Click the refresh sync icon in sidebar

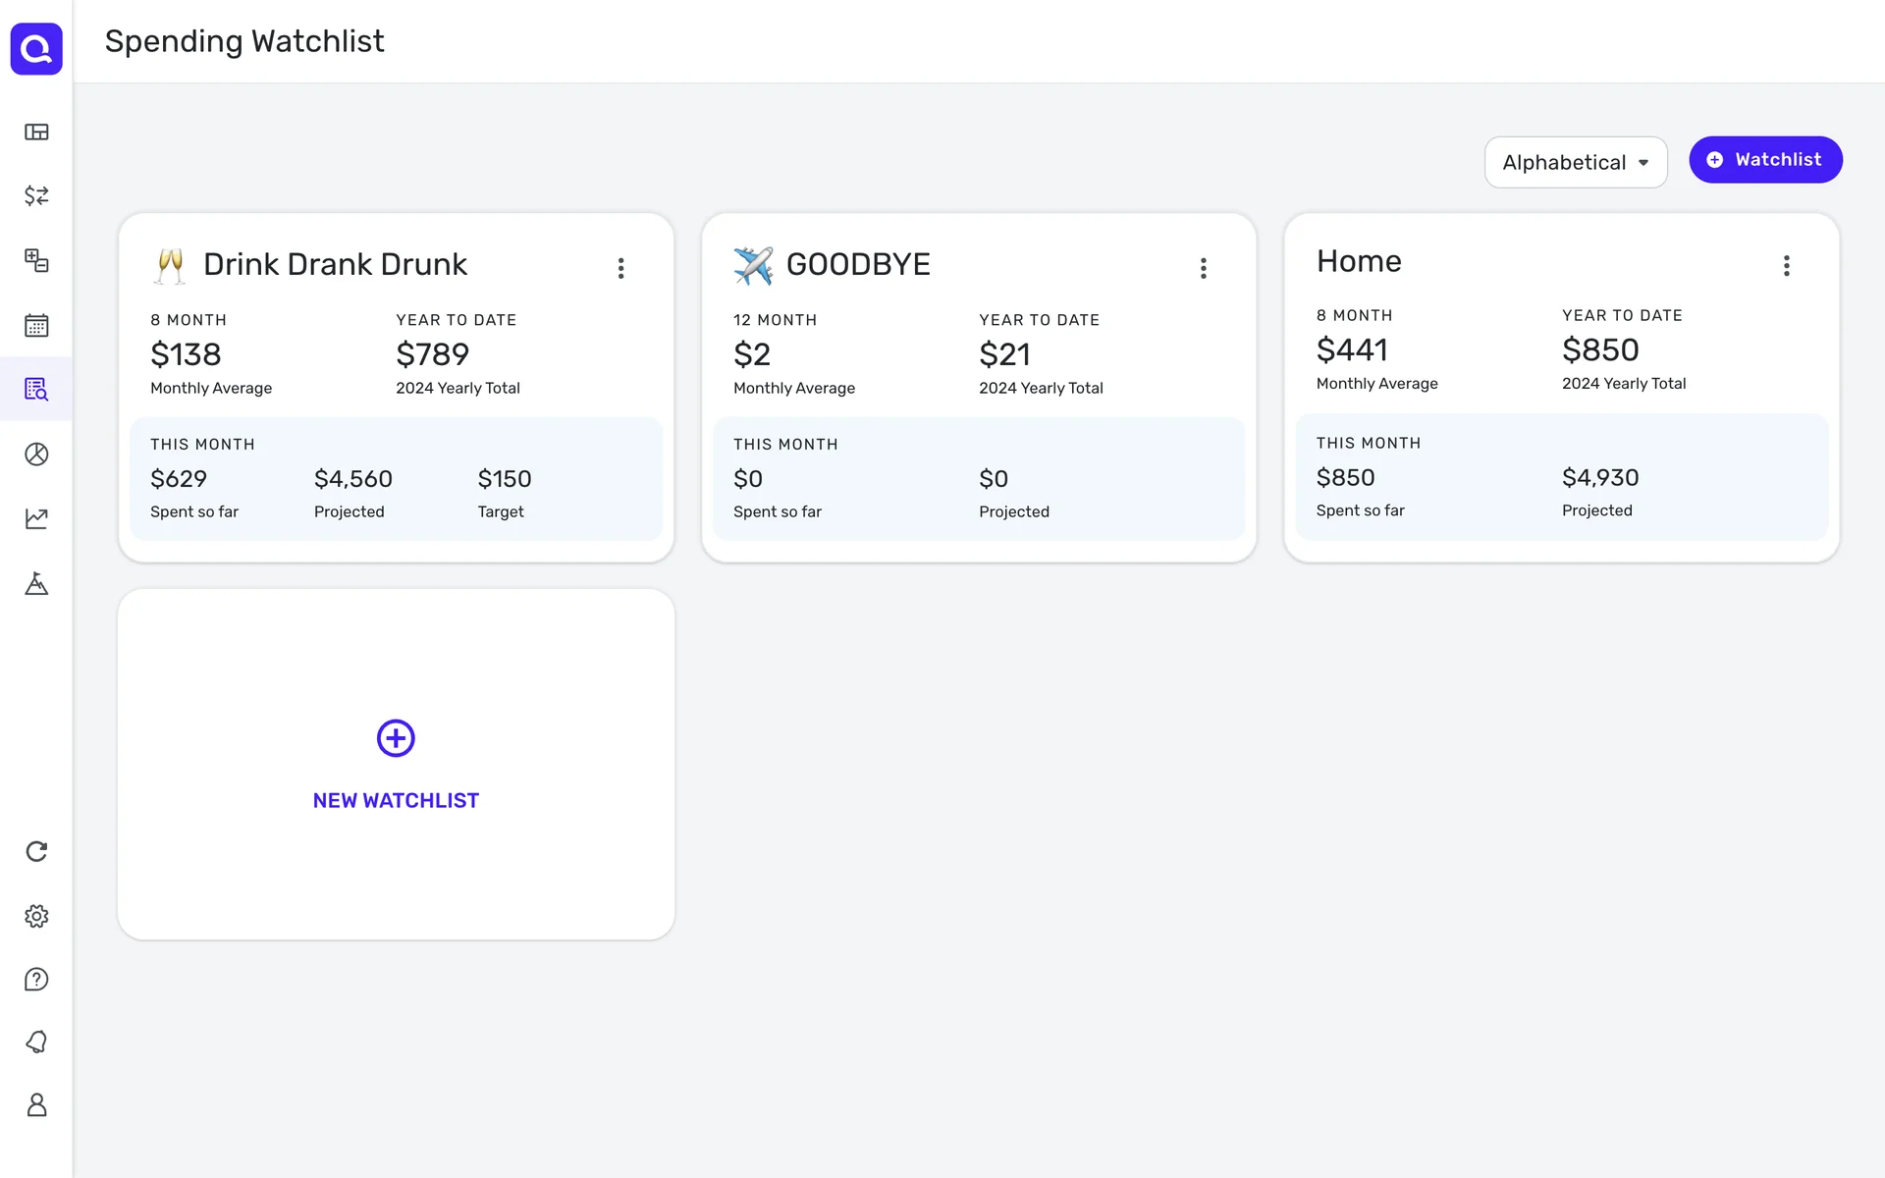tap(36, 851)
